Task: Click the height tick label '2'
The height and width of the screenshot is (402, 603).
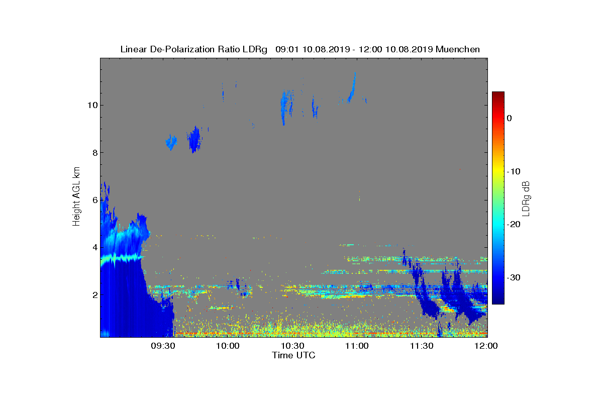Action: (x=94, y=294)
